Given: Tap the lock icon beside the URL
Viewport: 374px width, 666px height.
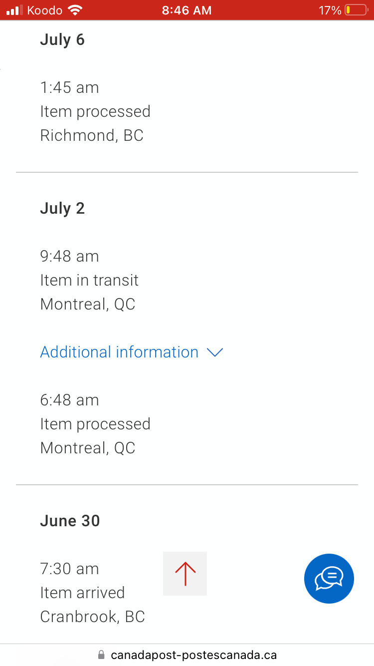Looking at the screenshot, I should [102, 655].
